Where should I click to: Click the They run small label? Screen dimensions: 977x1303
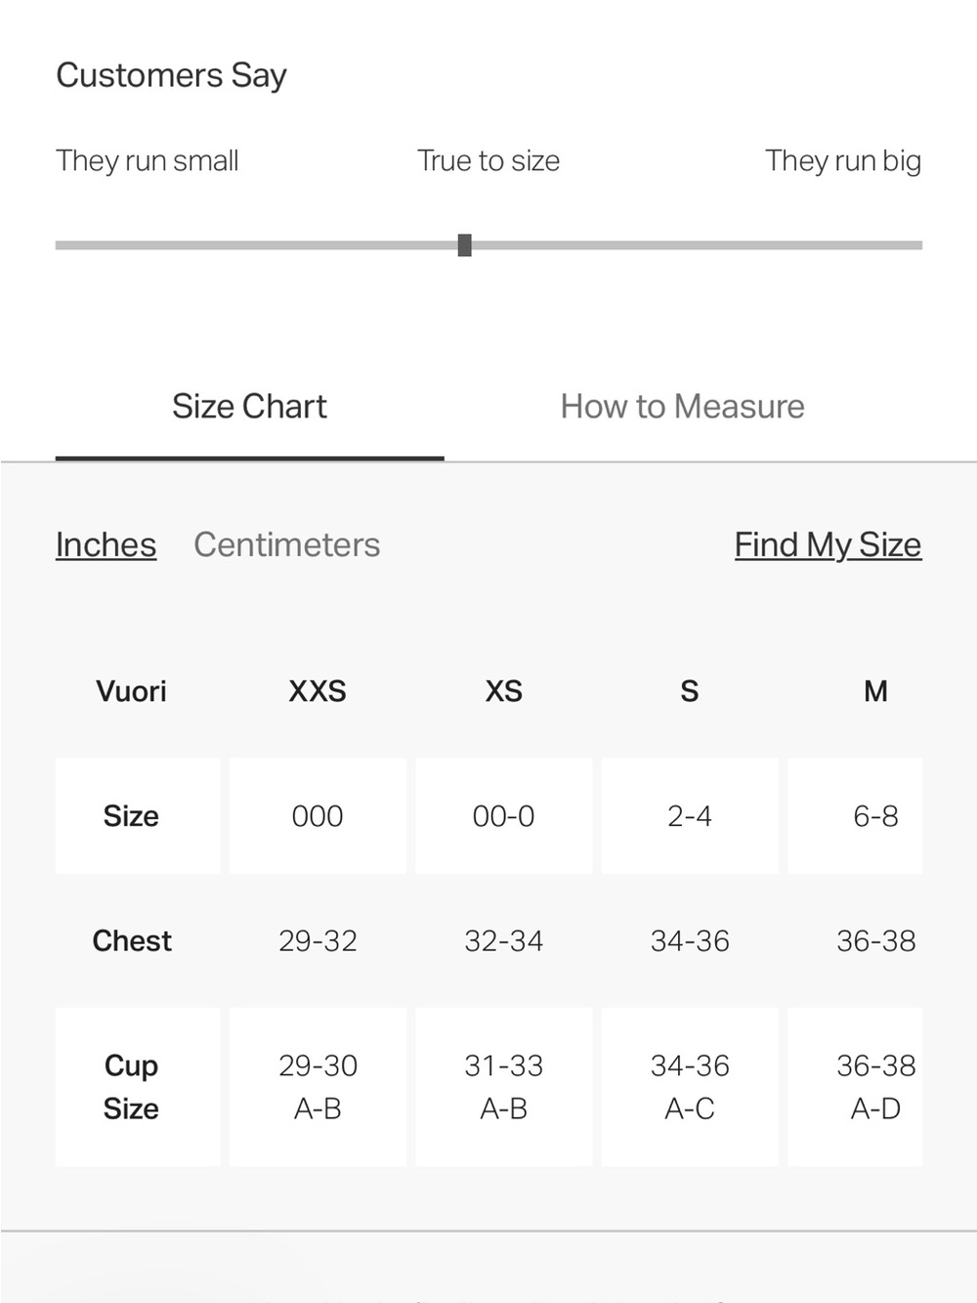(147, 160)
